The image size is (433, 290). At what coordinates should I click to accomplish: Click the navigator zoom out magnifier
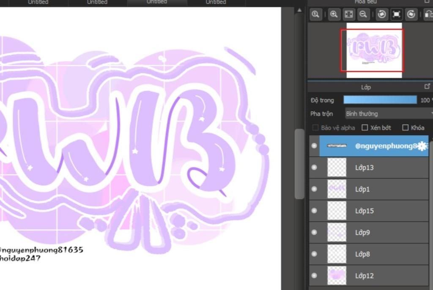363,14
